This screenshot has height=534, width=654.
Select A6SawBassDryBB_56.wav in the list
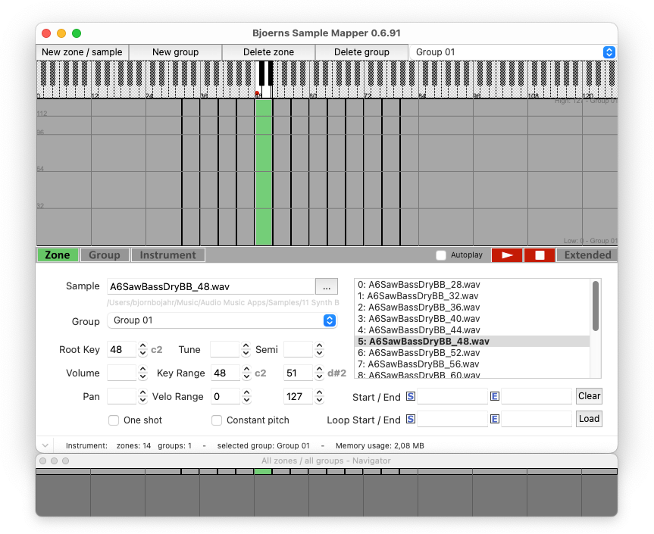click(472, 364)
